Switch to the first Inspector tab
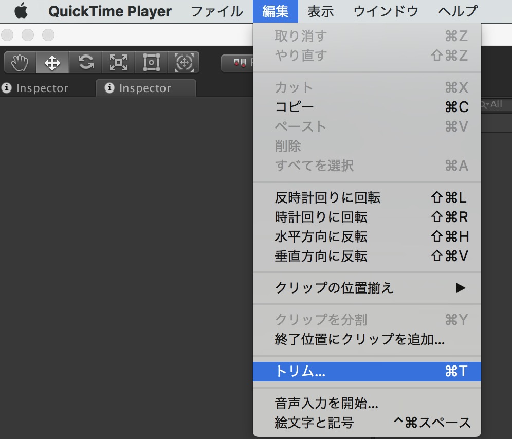Screen dimensions: 512x439 (x=35, y=88)
